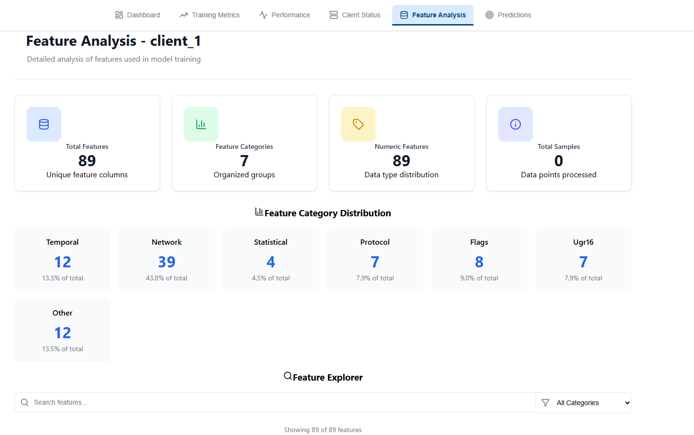Viewport: 694px width, 435px height.
Task: Click the trend-line icon beside Training Metrics
Action: 183,15
